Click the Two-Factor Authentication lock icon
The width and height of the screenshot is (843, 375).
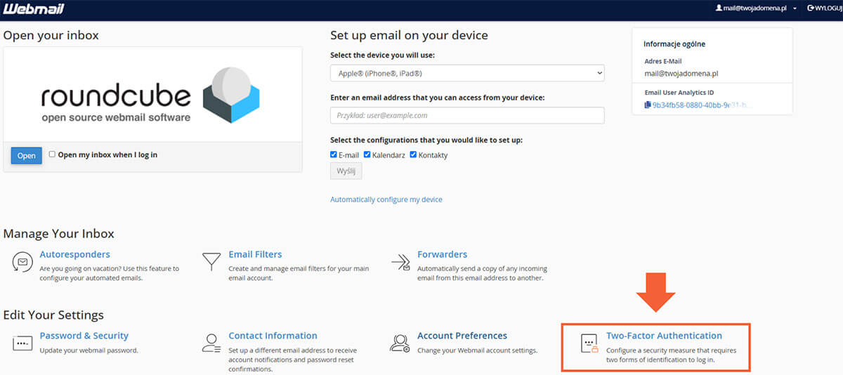pyautogui.click(x=589, y=343)
